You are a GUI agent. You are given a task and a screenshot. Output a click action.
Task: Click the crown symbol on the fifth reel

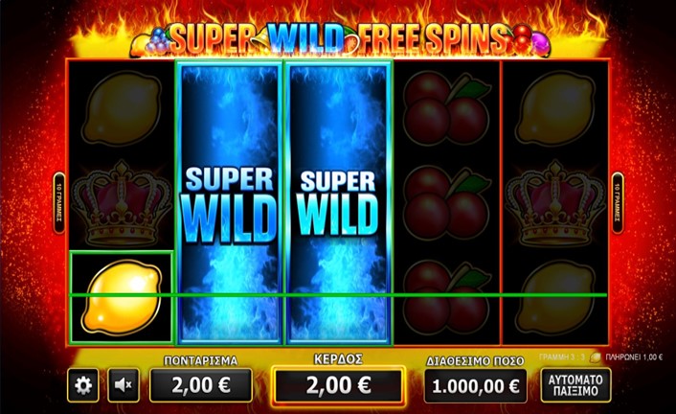coord(555,203)
